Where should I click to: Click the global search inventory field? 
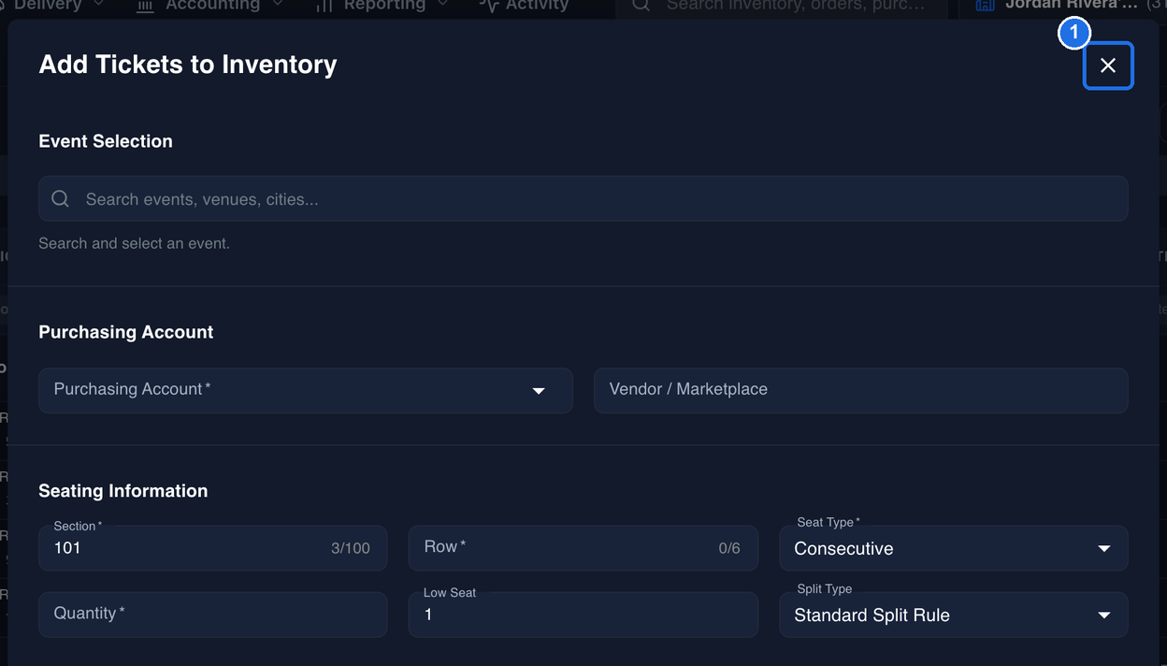point(781,6)
